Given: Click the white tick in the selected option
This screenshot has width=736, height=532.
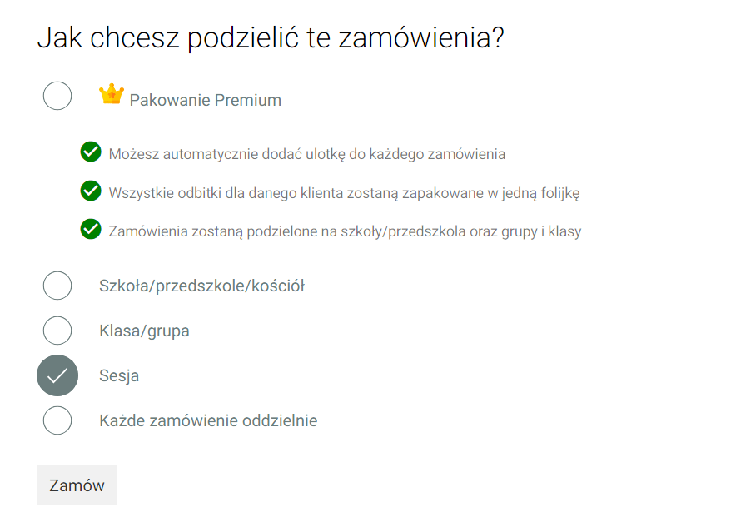Looking at the screenshot, I should tap(57, 375).
